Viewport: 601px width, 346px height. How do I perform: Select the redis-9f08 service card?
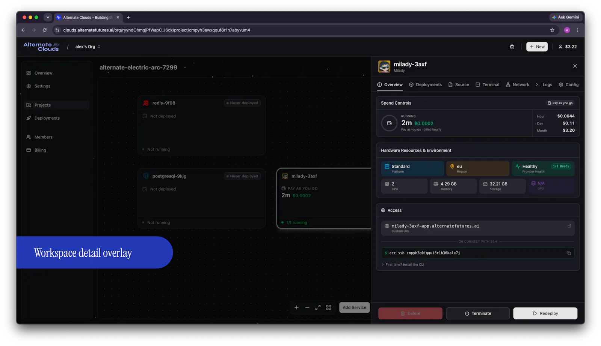pos(201,125)
